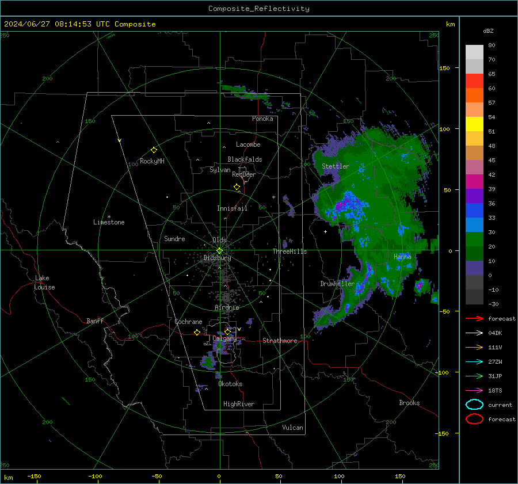Click the magenta 18TS arrow icon
The height and width of the screenshot is (484, 518).
point(474,391)
